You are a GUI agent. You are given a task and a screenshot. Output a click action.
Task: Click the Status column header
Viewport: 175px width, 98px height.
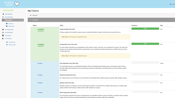[35, 25]
